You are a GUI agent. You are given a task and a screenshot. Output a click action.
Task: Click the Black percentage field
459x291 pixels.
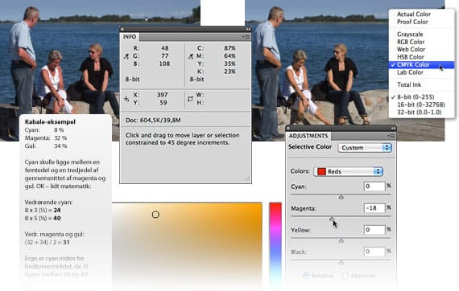tap(374, 252)
